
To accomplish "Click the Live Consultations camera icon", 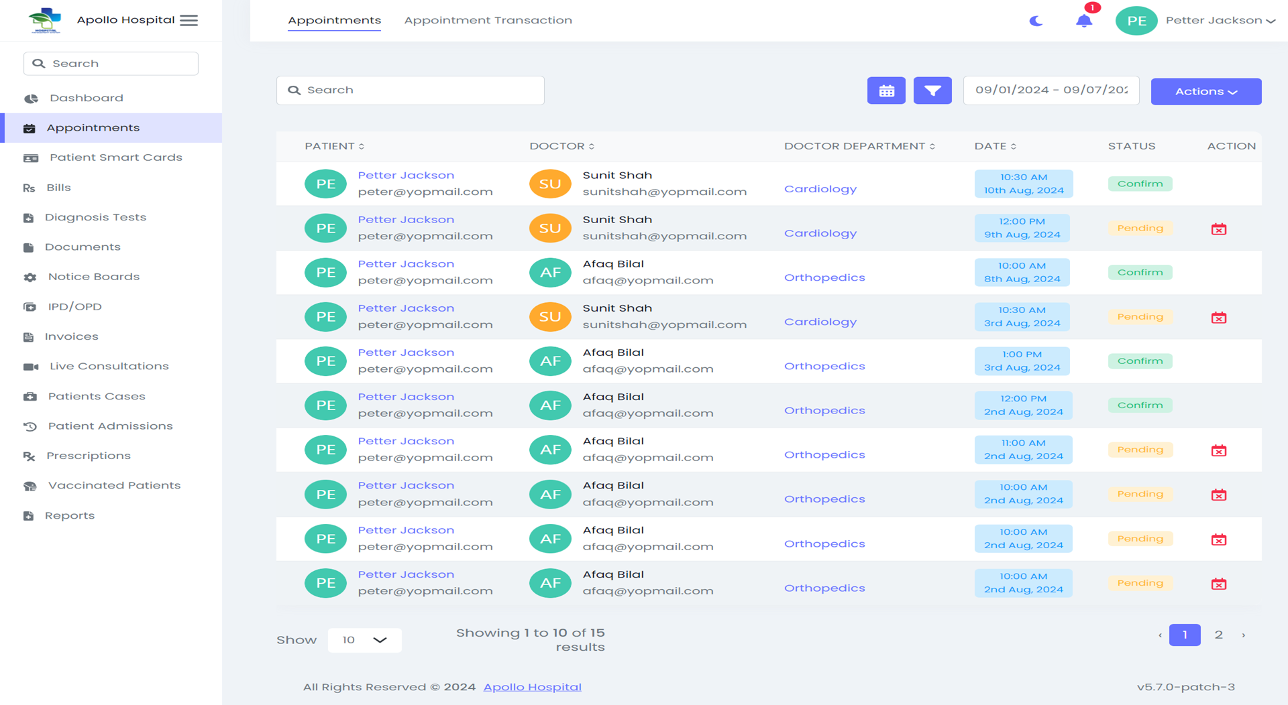I will [x=30, y=365].
